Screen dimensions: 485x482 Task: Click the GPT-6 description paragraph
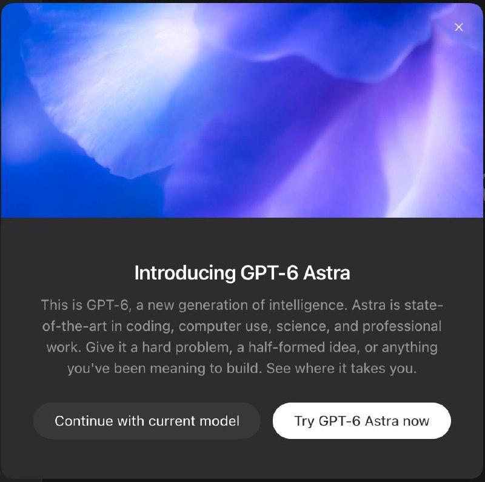tap(242, 336)
